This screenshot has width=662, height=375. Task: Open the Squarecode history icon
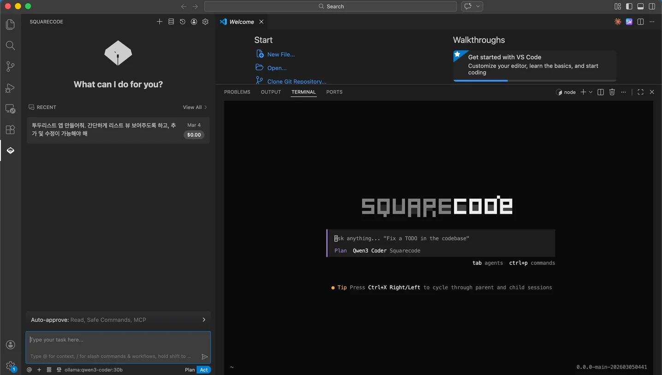(183, 22)
